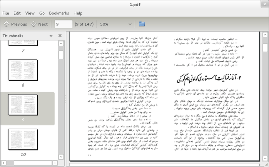Open the Help menu

point(78,13)
